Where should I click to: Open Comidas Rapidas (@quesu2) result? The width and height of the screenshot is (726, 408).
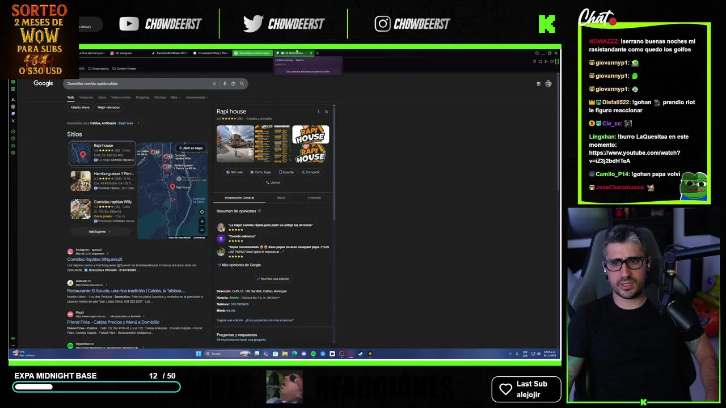click(x=95, y=260)
